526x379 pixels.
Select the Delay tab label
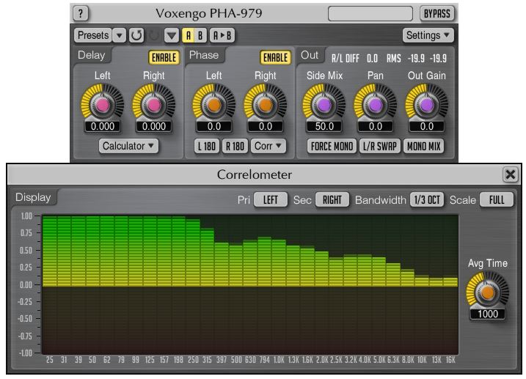coord(91,55)
